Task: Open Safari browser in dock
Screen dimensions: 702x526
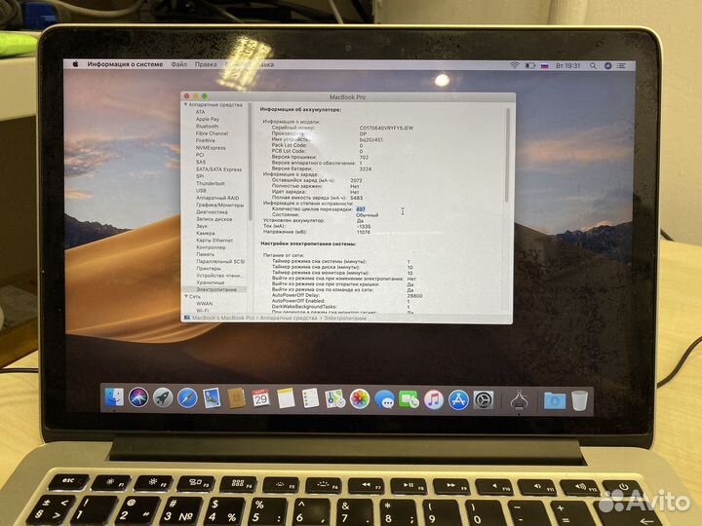Action: 187,398
